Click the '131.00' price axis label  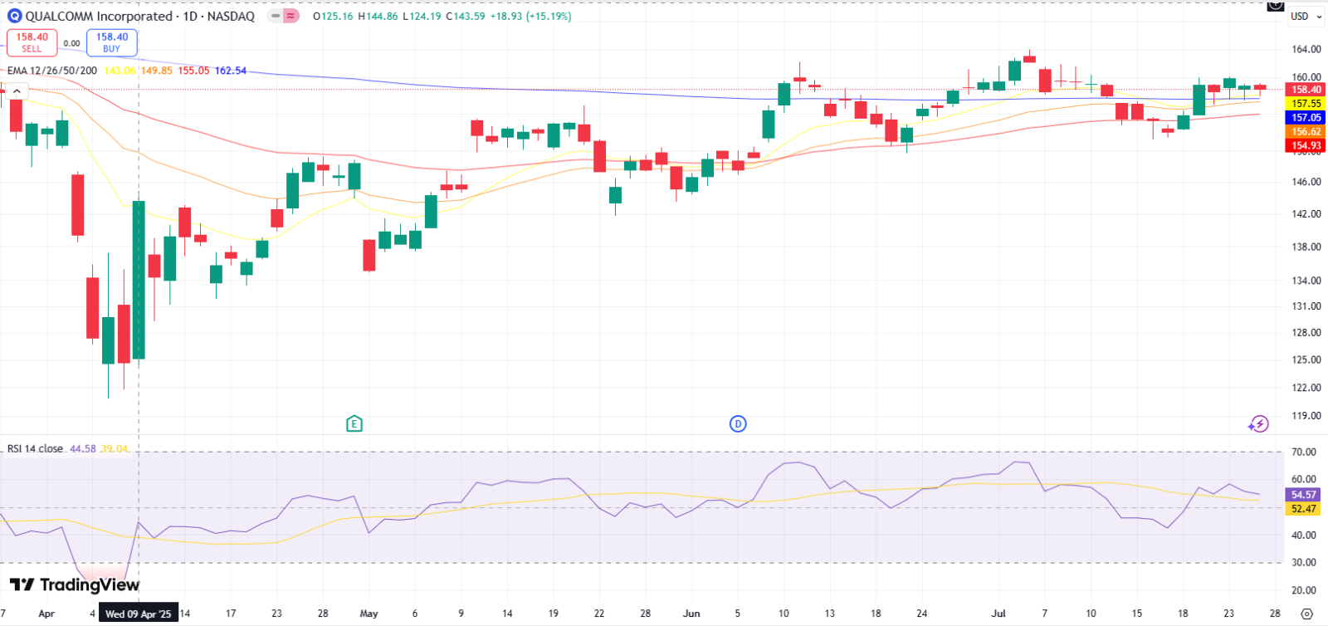(x=1306, y=306)
